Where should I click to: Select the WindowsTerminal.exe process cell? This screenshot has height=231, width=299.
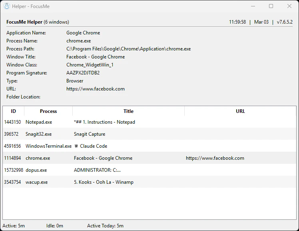click(49, 146)
